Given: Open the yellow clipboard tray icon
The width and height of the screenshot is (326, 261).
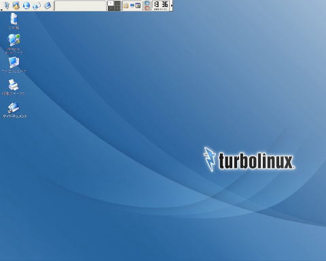Looking at the screenshot, I should (126, 5).
